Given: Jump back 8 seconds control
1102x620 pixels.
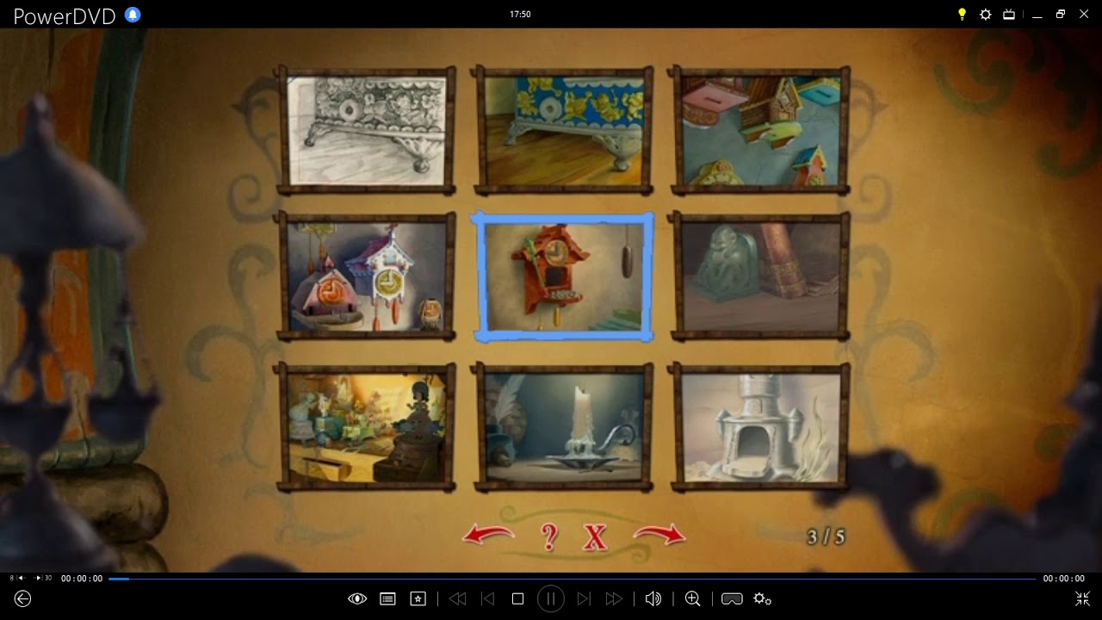Looking at the screenshot, I should pyautogui.click(x=17, y=579).
